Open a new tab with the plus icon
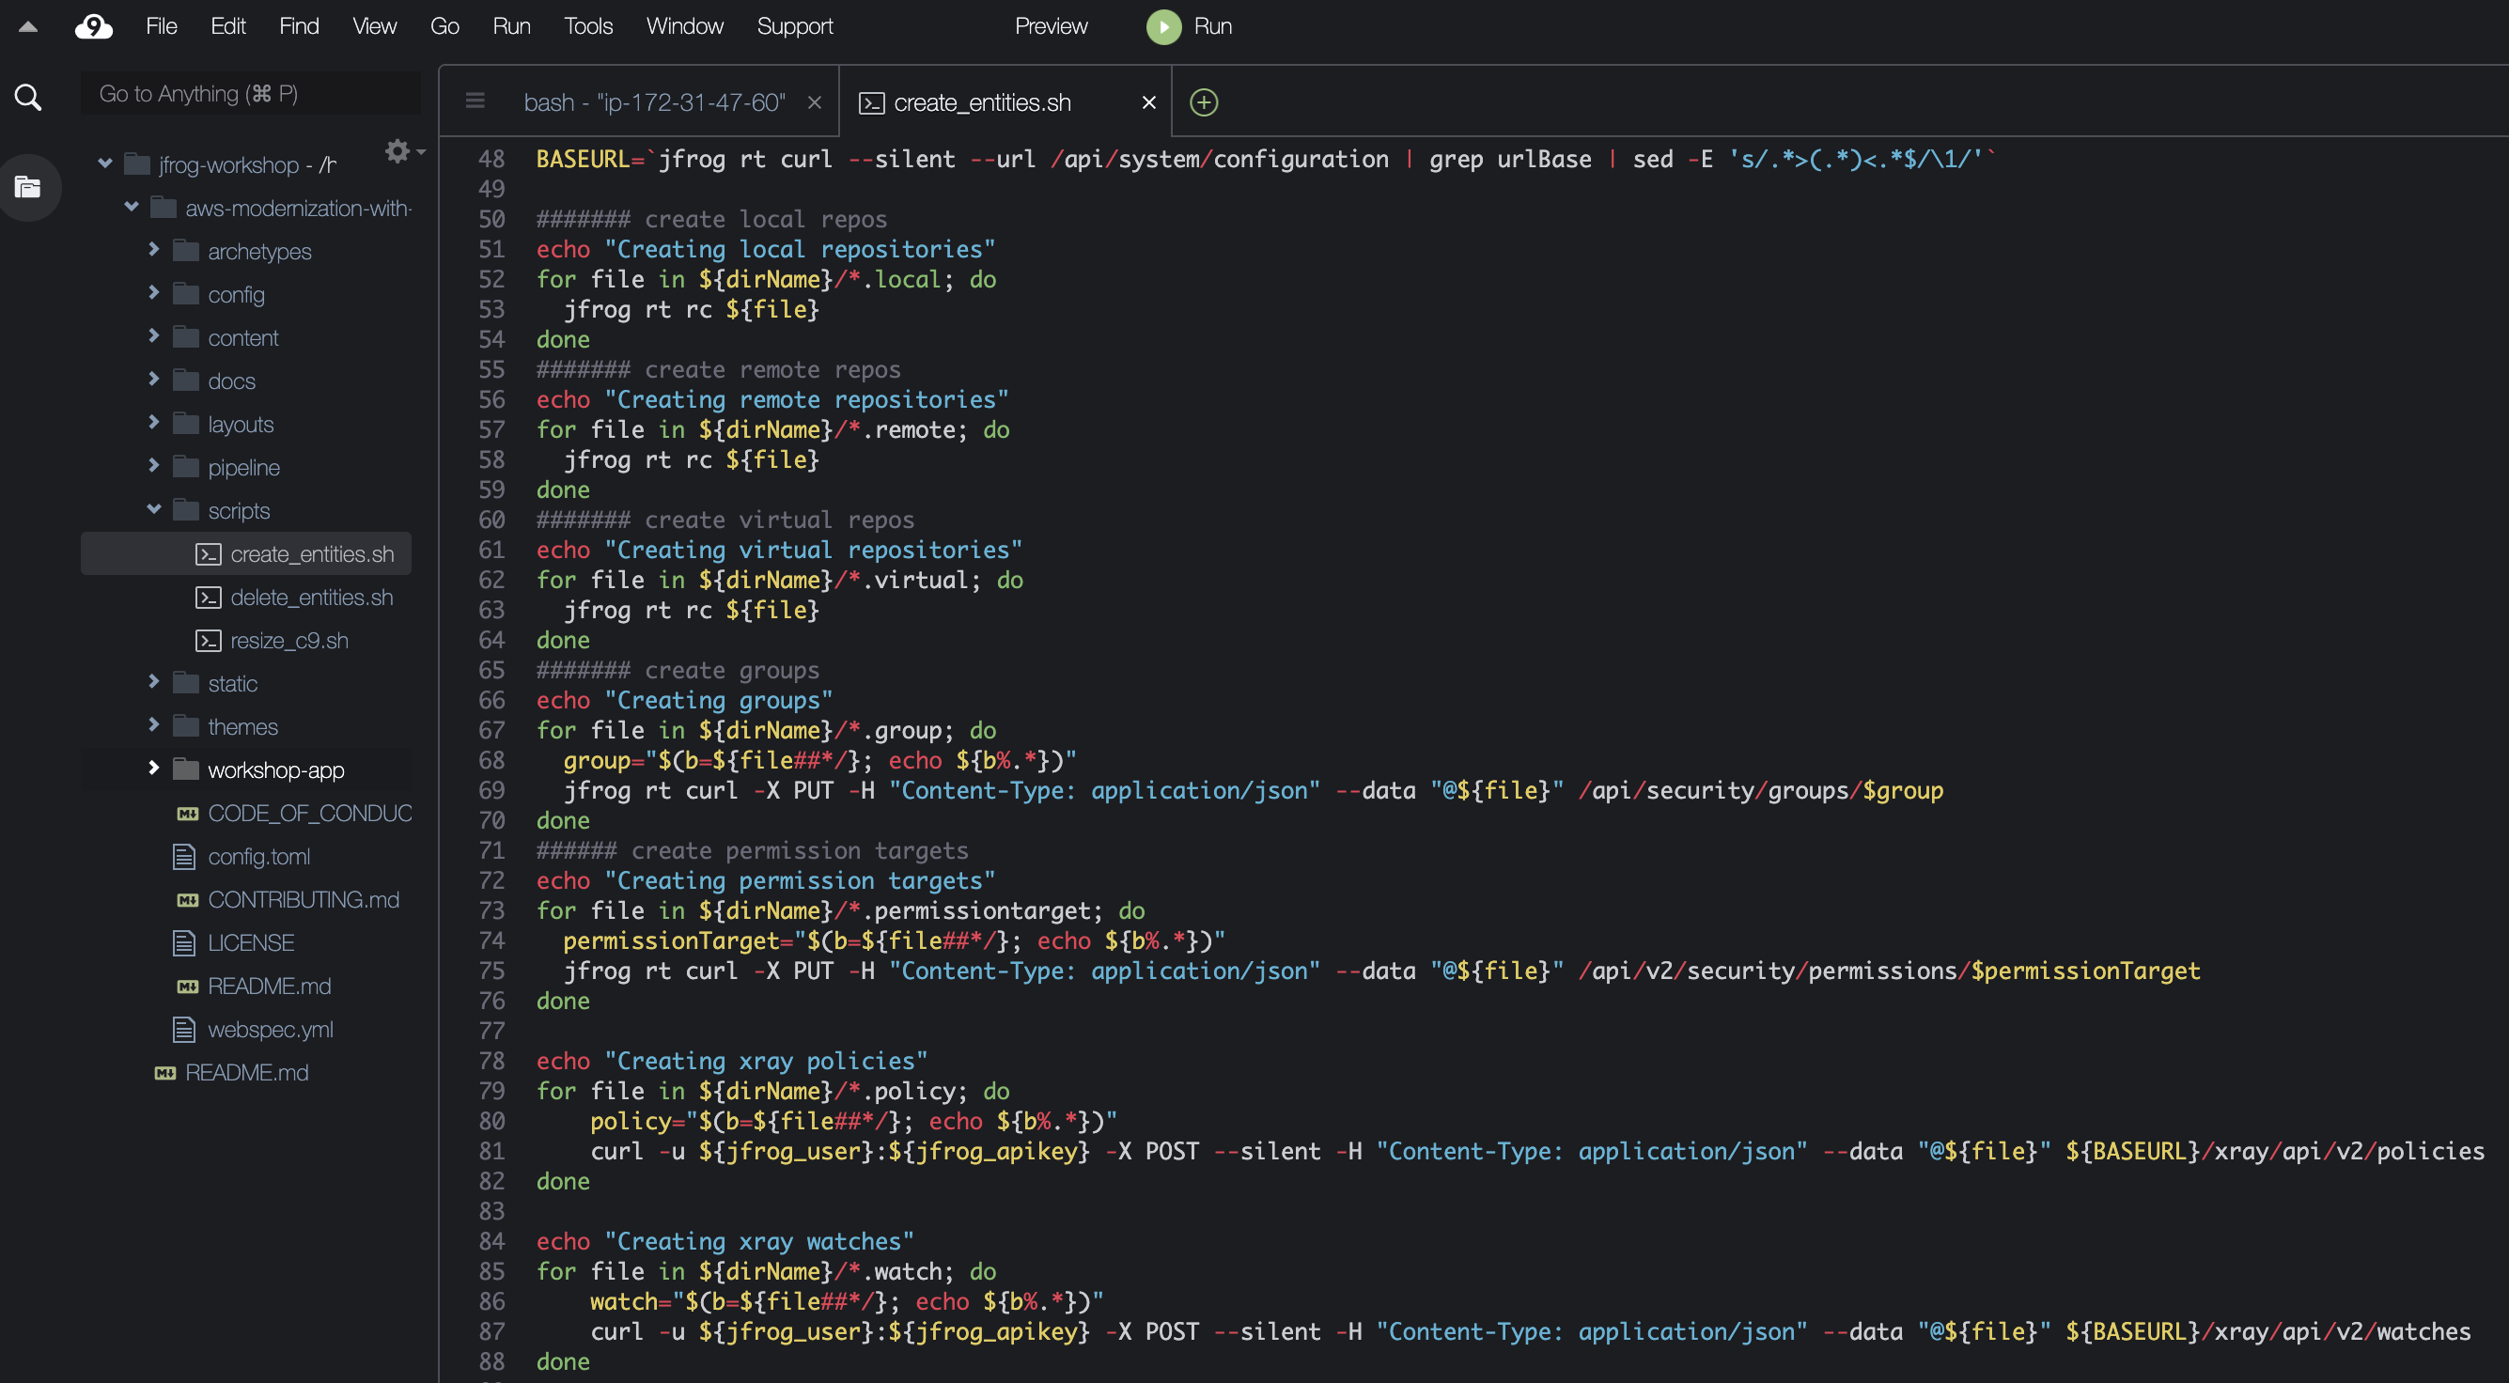The width and height of the screenshot is (2509, 1383). click(x=1204, y=102)
